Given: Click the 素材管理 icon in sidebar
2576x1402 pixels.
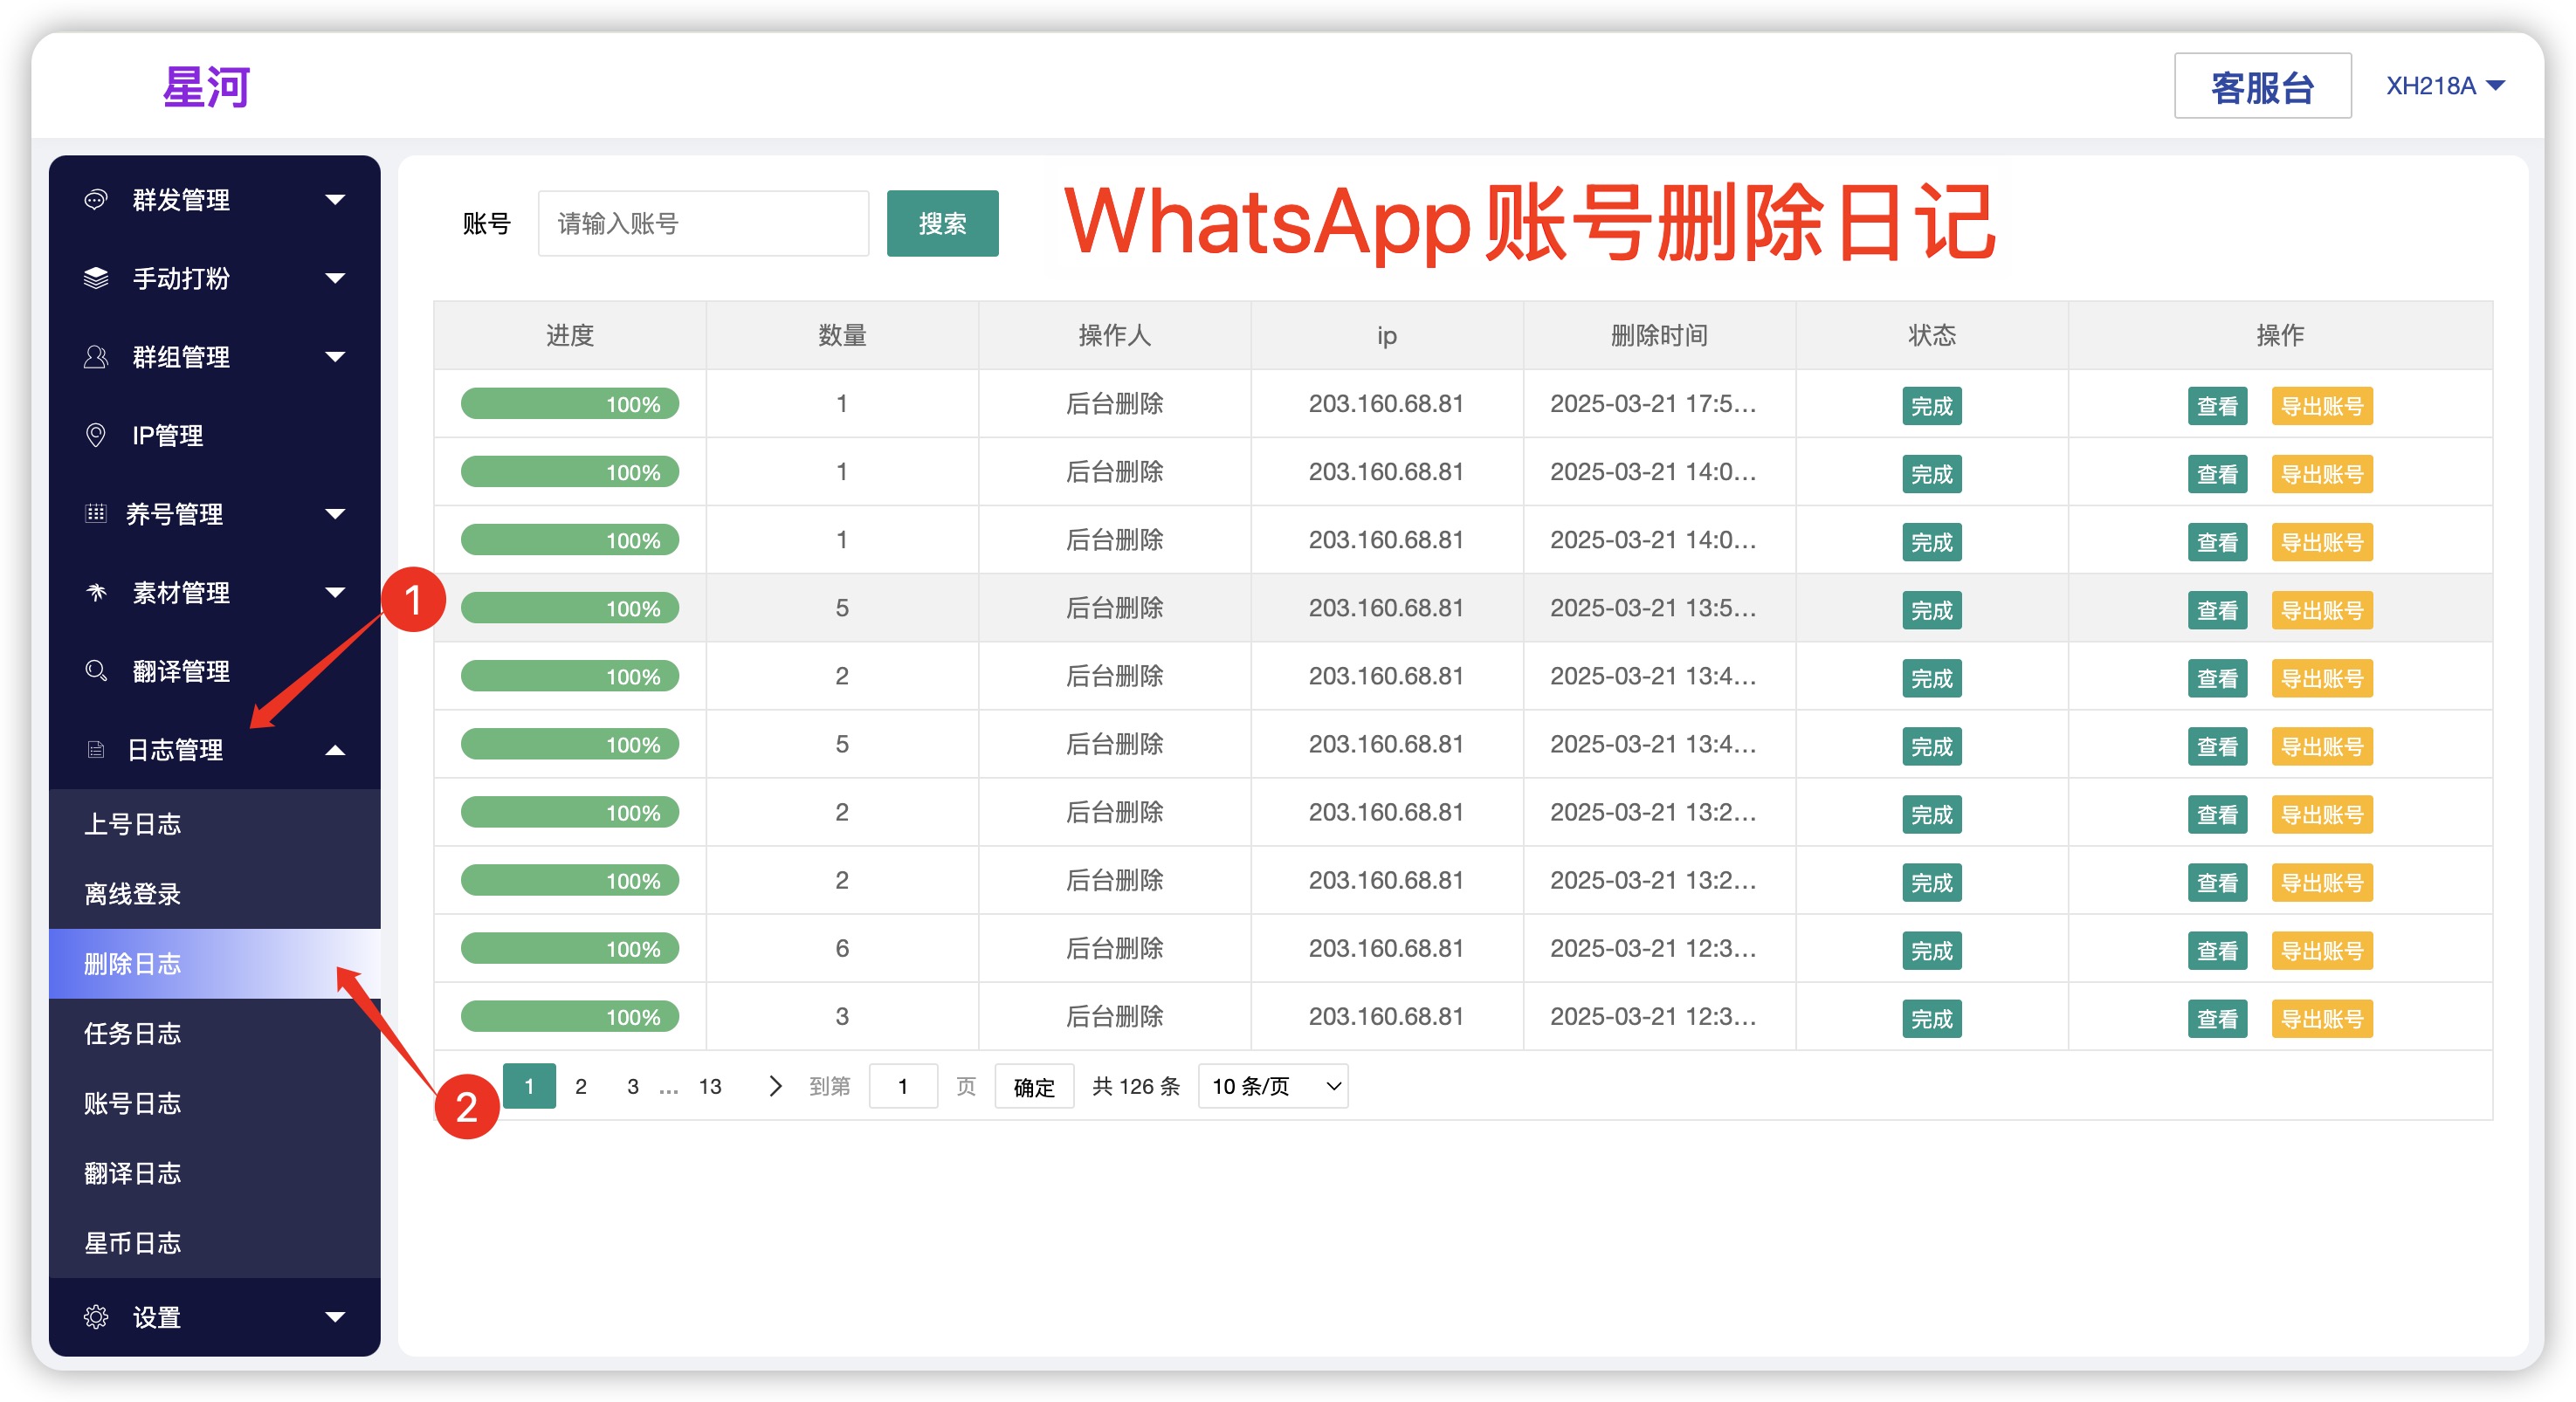Looking at the screenshot, I should click(95, 592).
